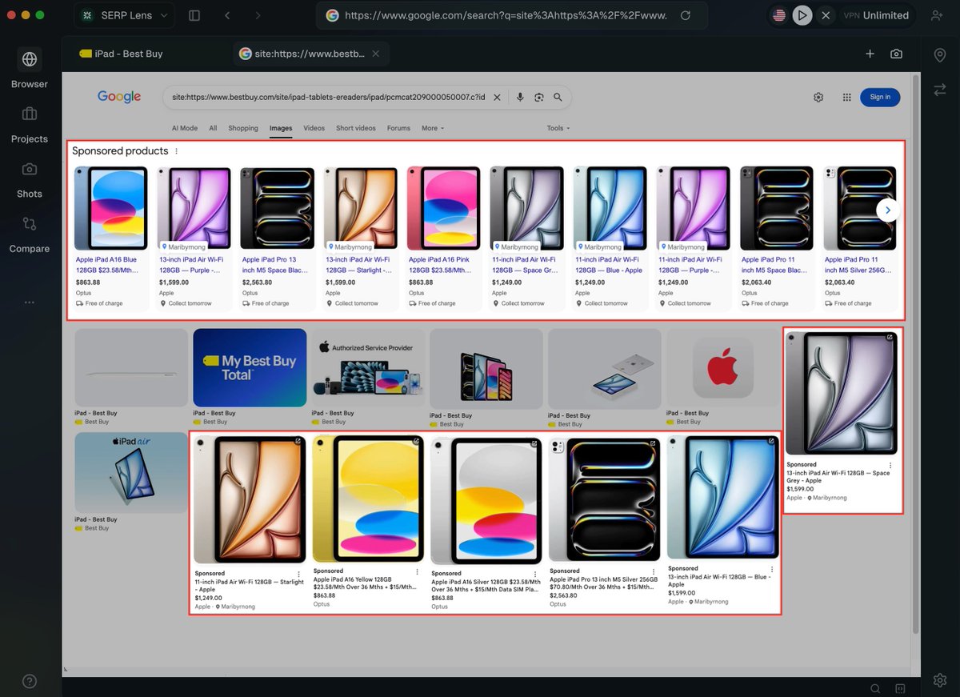
Task: Go forward with the right arrow
Action: tap(257, 15)
